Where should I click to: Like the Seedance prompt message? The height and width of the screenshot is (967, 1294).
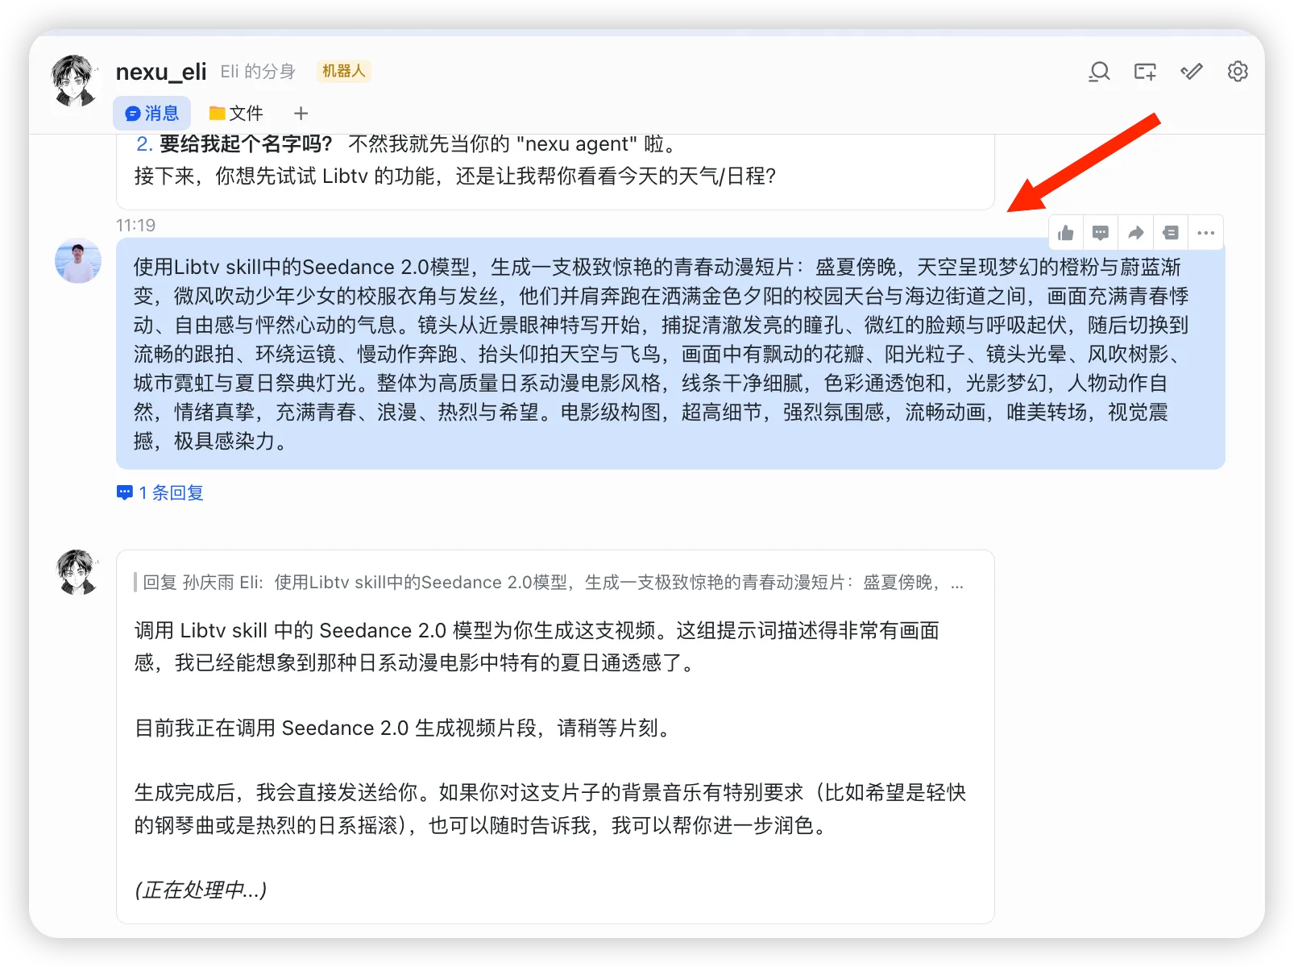1065,232
